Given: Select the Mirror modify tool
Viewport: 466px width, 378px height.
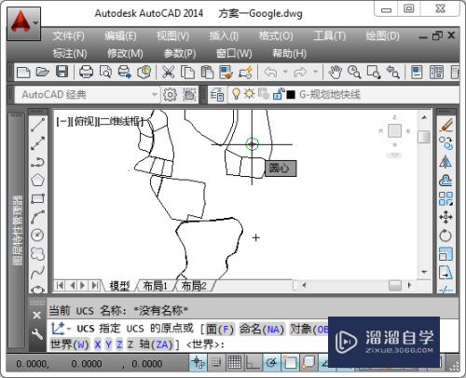Looking at the screenshot, I should point(446,162).
